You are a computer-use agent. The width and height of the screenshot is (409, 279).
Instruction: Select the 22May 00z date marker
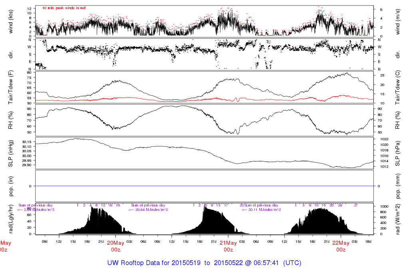click(x=341, y=246)
